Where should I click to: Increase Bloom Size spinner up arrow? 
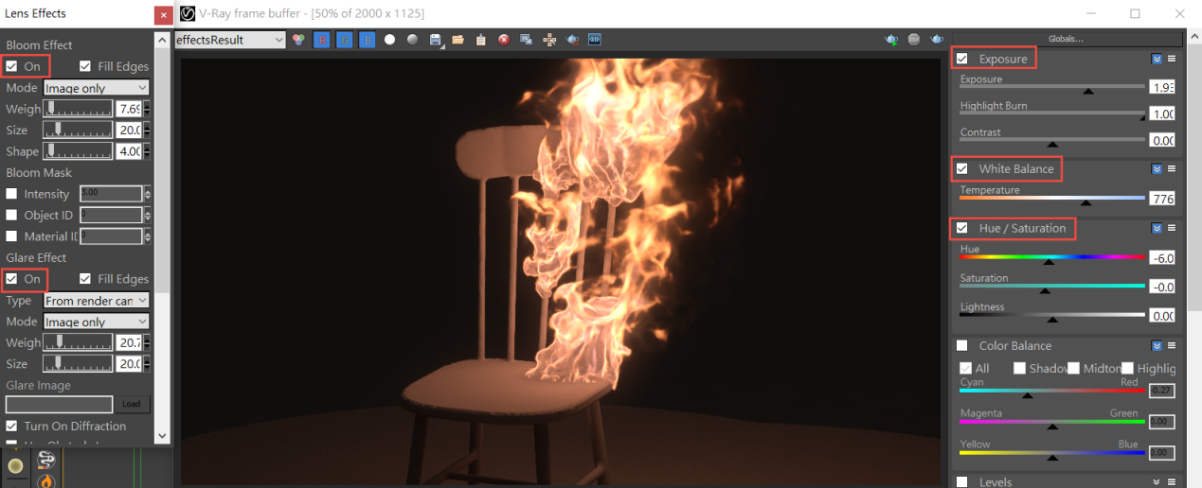pyautogui.click(x=147, y=126)
